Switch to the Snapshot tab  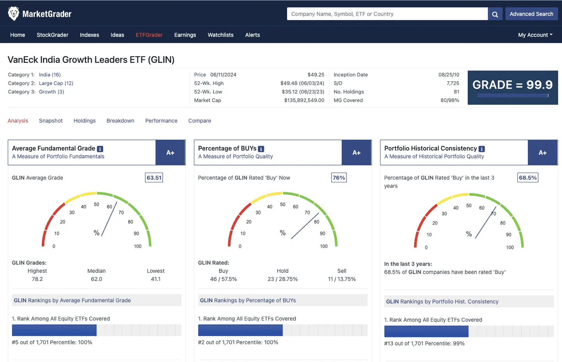[51, 121]
